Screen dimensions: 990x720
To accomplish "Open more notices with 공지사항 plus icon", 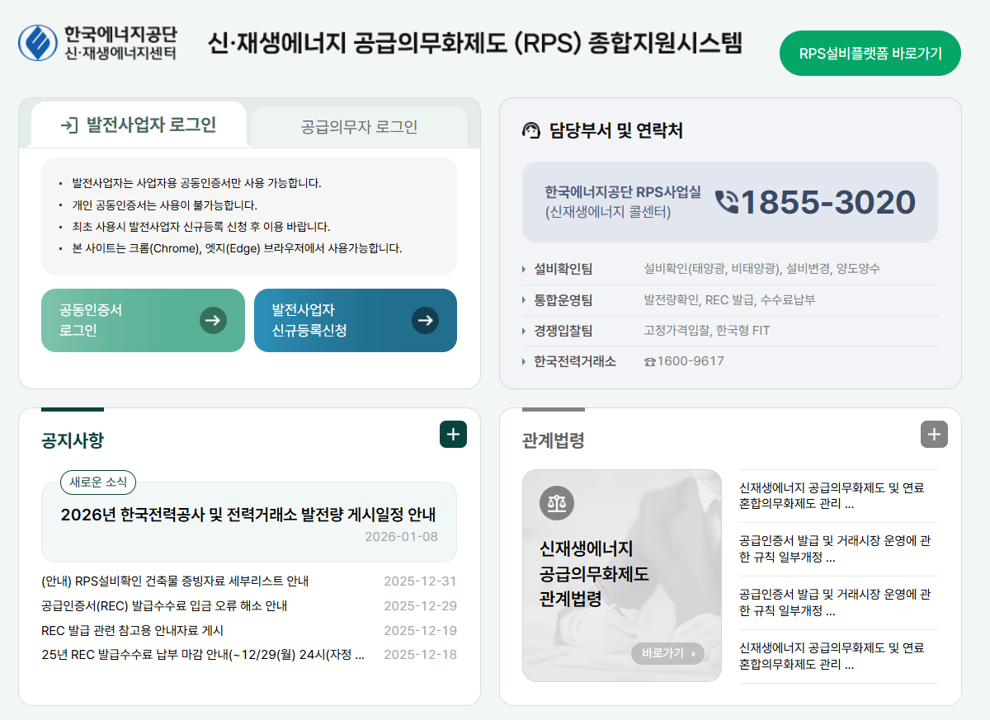I will (x=453, y=434).
